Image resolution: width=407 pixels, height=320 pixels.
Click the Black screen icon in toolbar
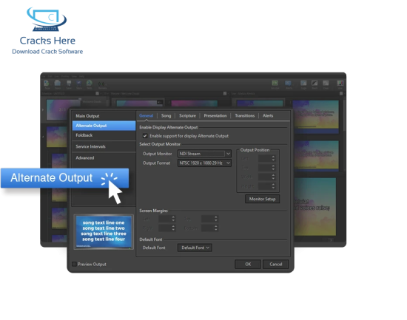314,83
